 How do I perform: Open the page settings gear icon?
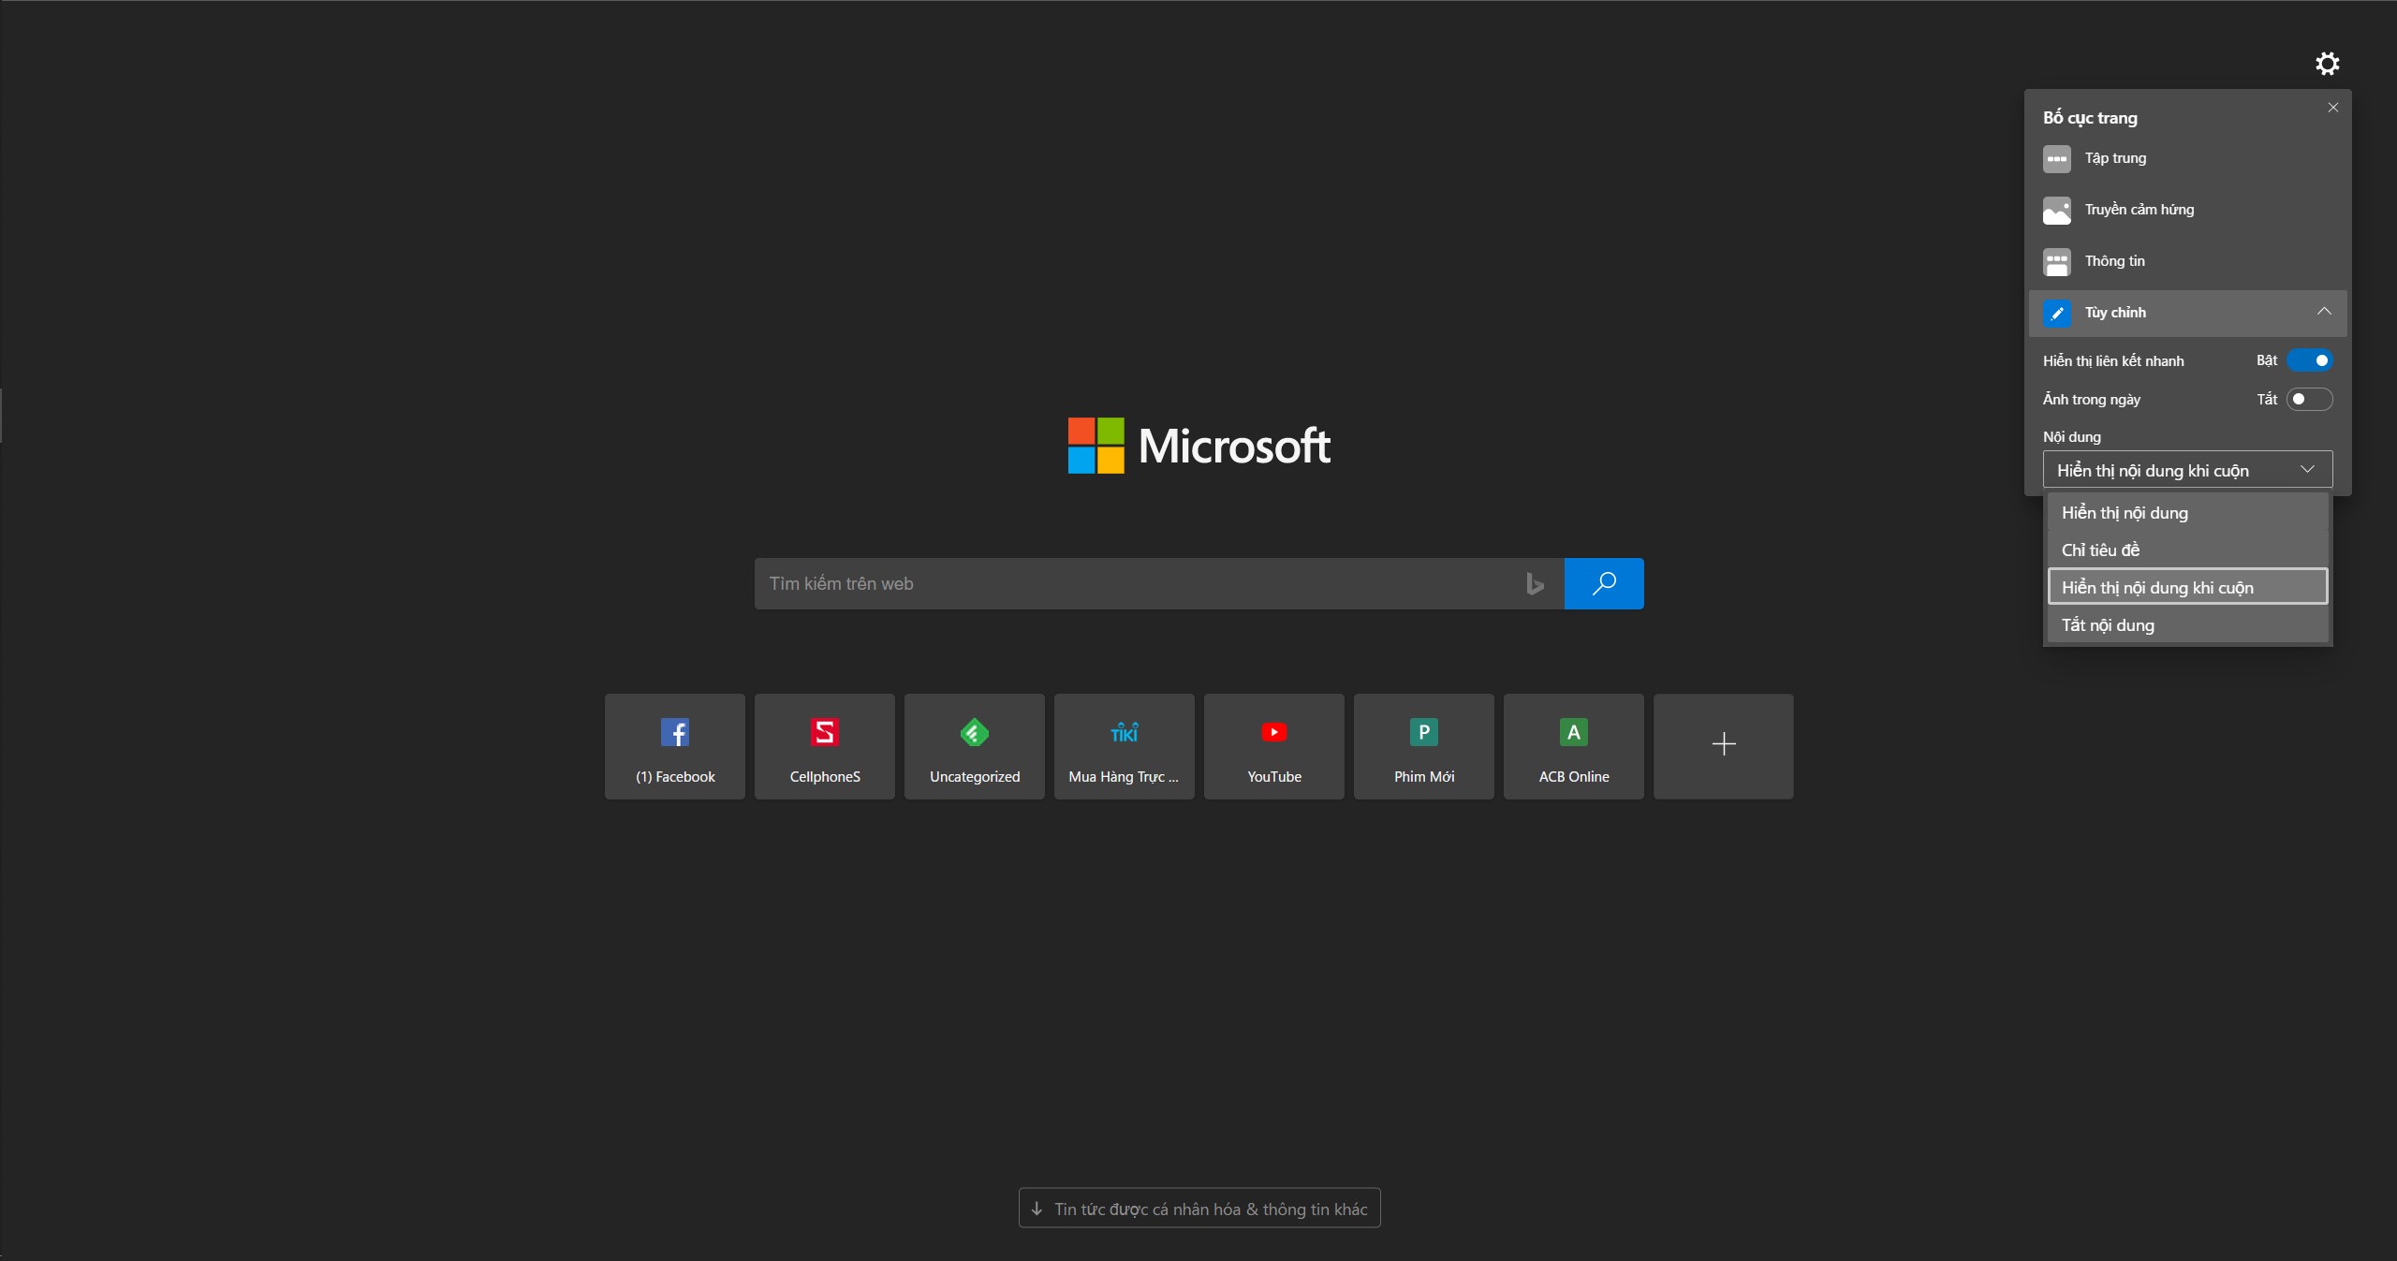click(x=2327, y=64)
